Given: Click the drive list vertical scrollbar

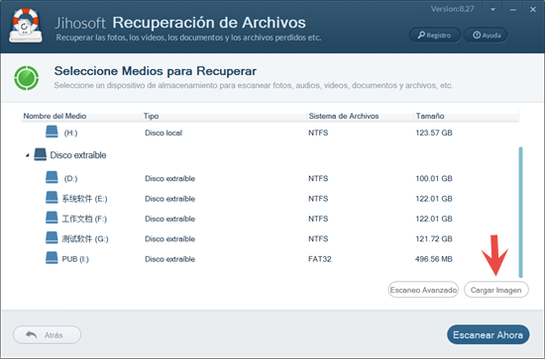Looking at the screenshot, I should tap(520, 213).
